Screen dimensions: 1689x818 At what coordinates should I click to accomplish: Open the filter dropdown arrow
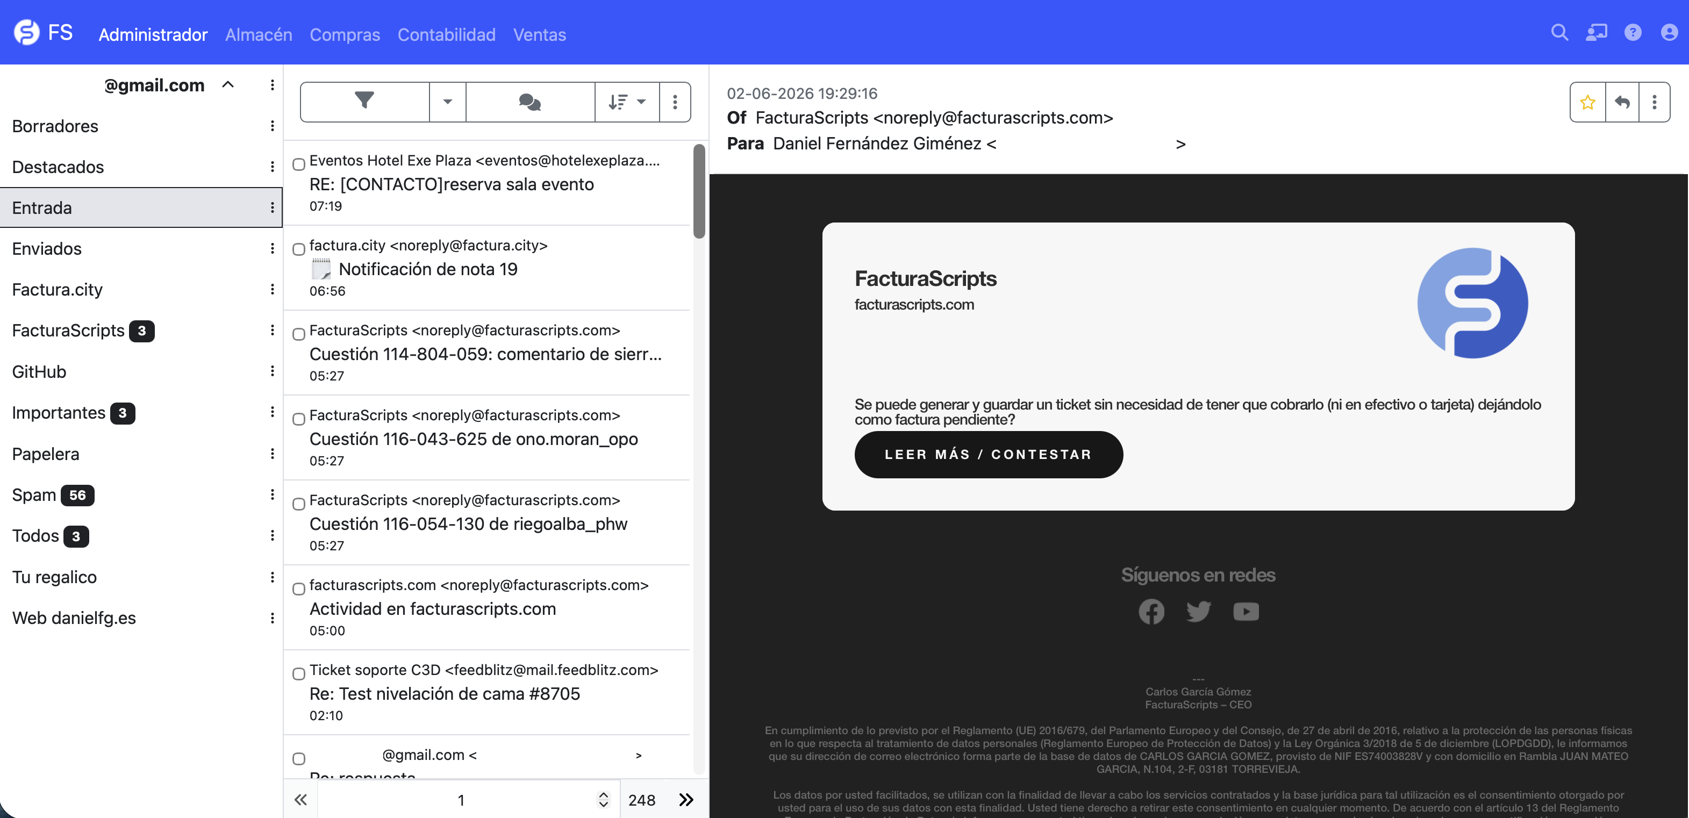[448, 102]
